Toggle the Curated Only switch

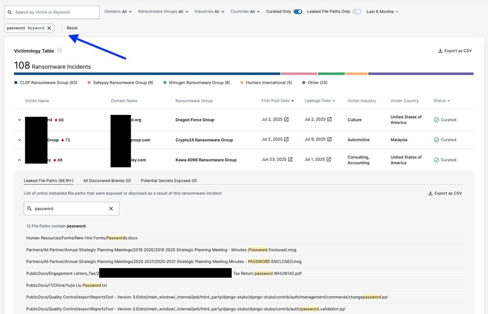coord(298,12)
